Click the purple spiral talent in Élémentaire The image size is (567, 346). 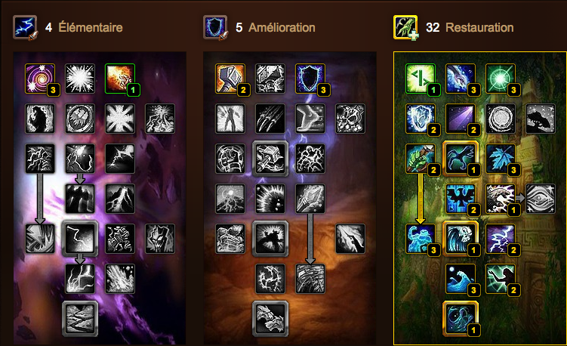40,79
